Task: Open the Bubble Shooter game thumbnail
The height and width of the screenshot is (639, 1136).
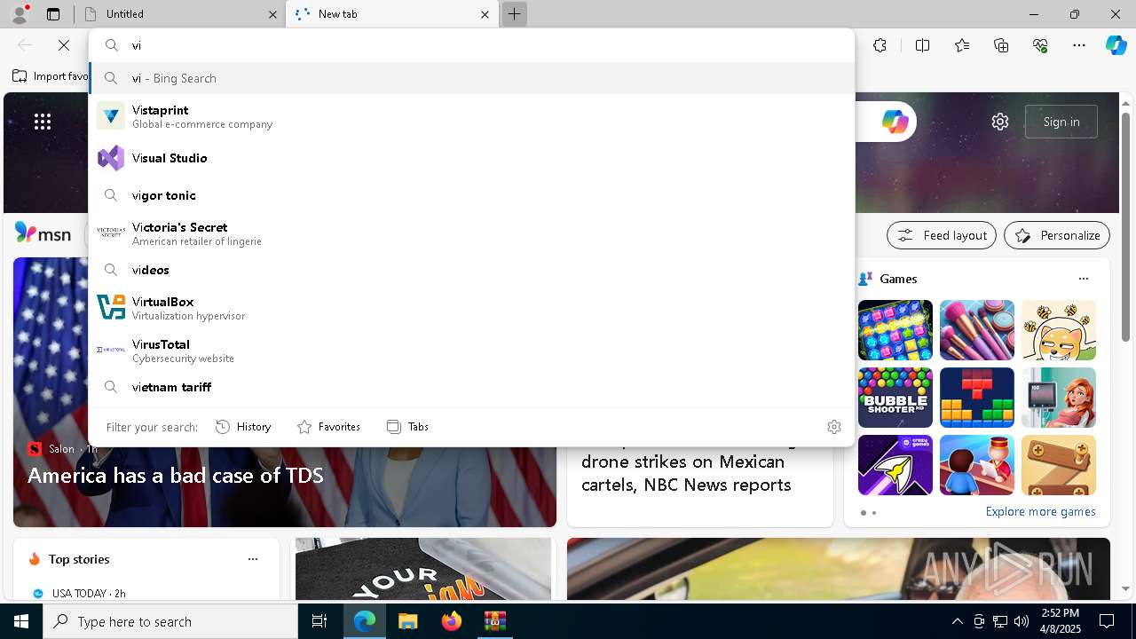Action: pos(895,398)
